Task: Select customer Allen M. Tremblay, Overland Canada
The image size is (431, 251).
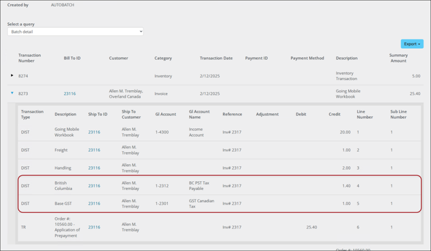Action: tap(126, 94)
